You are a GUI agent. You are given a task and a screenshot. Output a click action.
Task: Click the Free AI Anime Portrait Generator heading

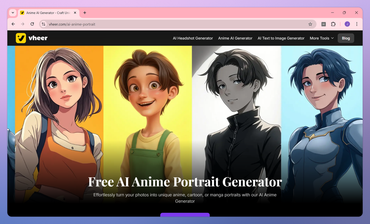(x=185, y=182)
